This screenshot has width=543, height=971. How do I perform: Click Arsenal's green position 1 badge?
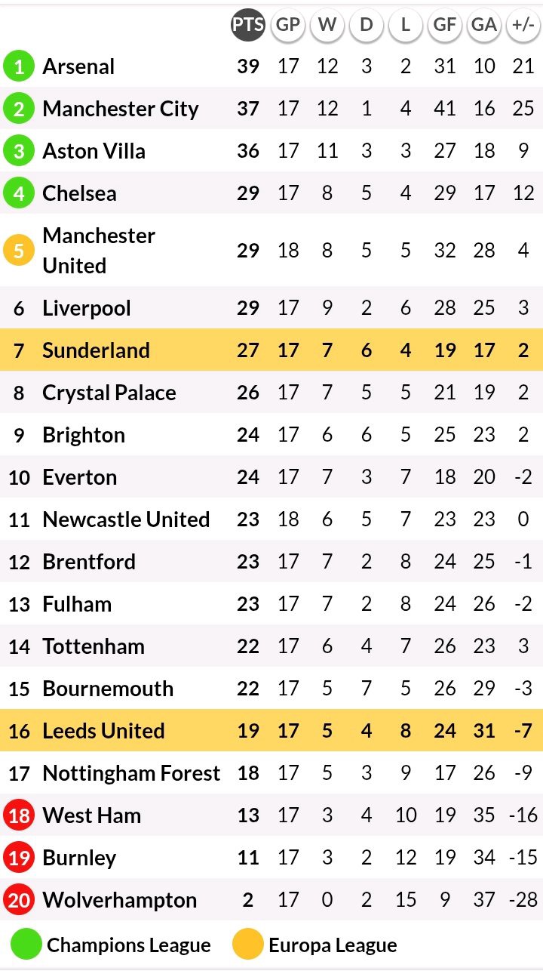[x=19, y=66]
